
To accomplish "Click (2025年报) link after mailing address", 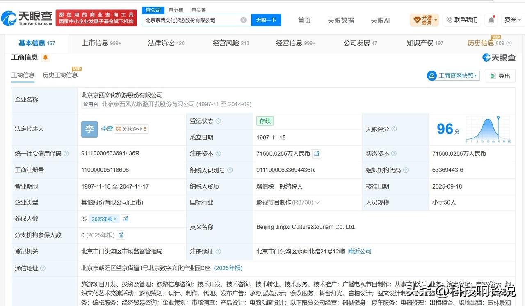I will click(228, 268).
